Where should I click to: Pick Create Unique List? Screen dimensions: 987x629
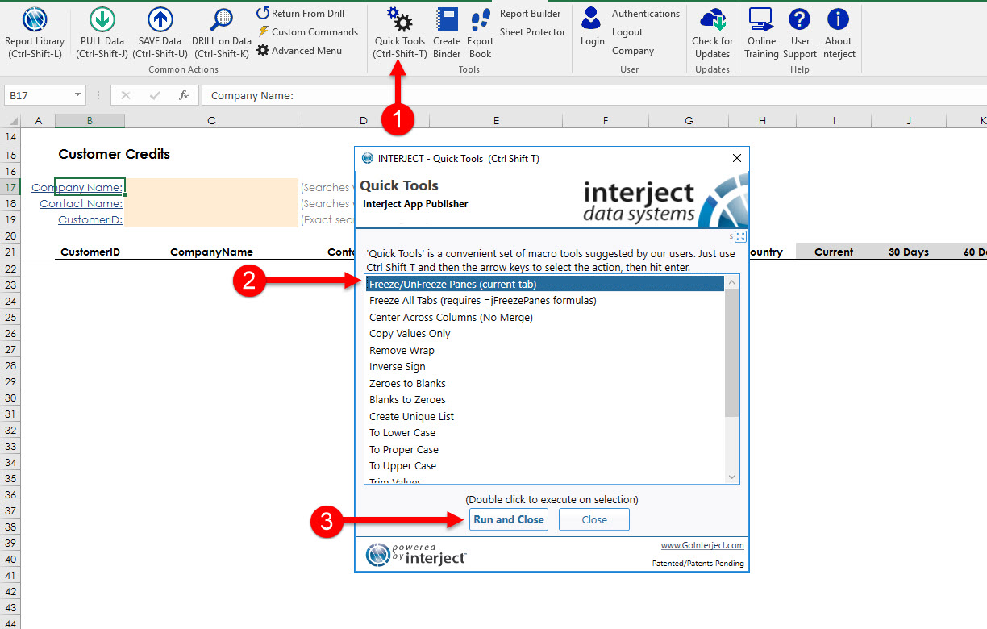point(546,416)
